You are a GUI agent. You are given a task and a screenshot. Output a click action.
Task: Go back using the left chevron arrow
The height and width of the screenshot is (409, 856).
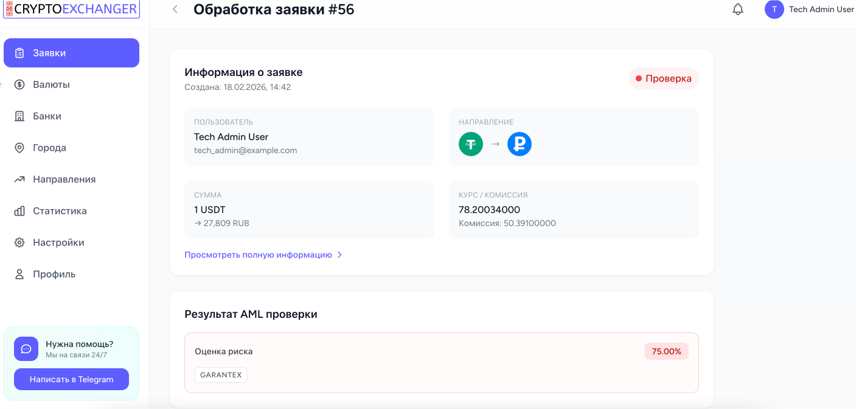[175, 10]
